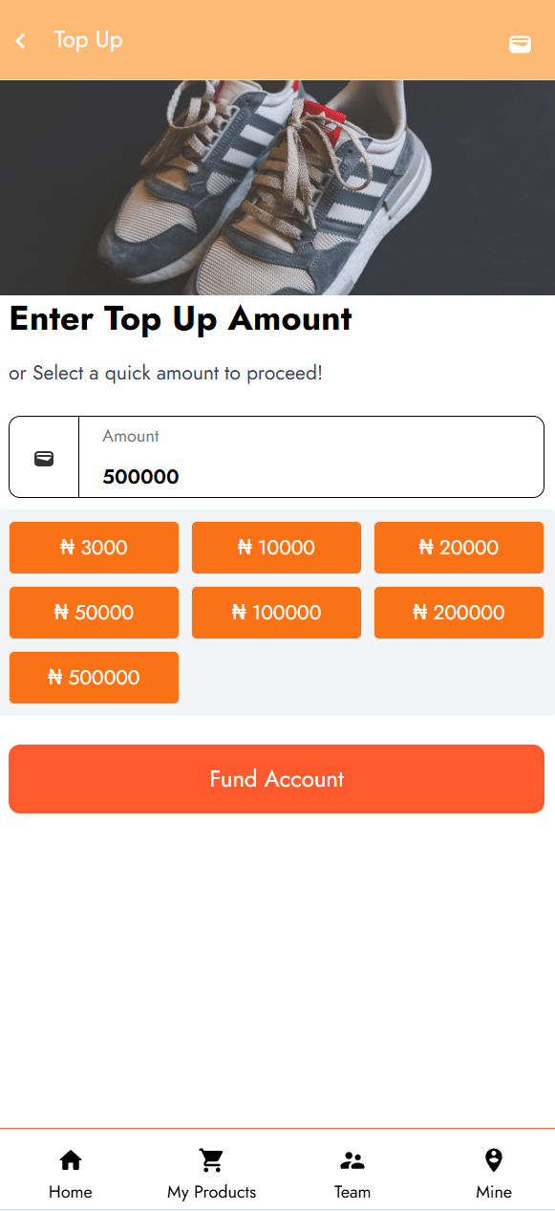Switch to the Team tab label
Screen dimensions: 555x1211
pos(352,1192)
